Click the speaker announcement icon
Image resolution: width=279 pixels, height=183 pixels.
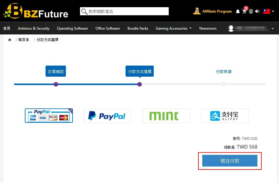(x=257, y=11)
